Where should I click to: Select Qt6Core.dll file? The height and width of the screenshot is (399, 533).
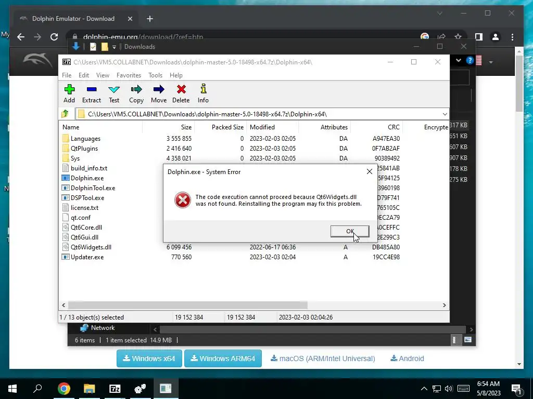pos(86,227)
